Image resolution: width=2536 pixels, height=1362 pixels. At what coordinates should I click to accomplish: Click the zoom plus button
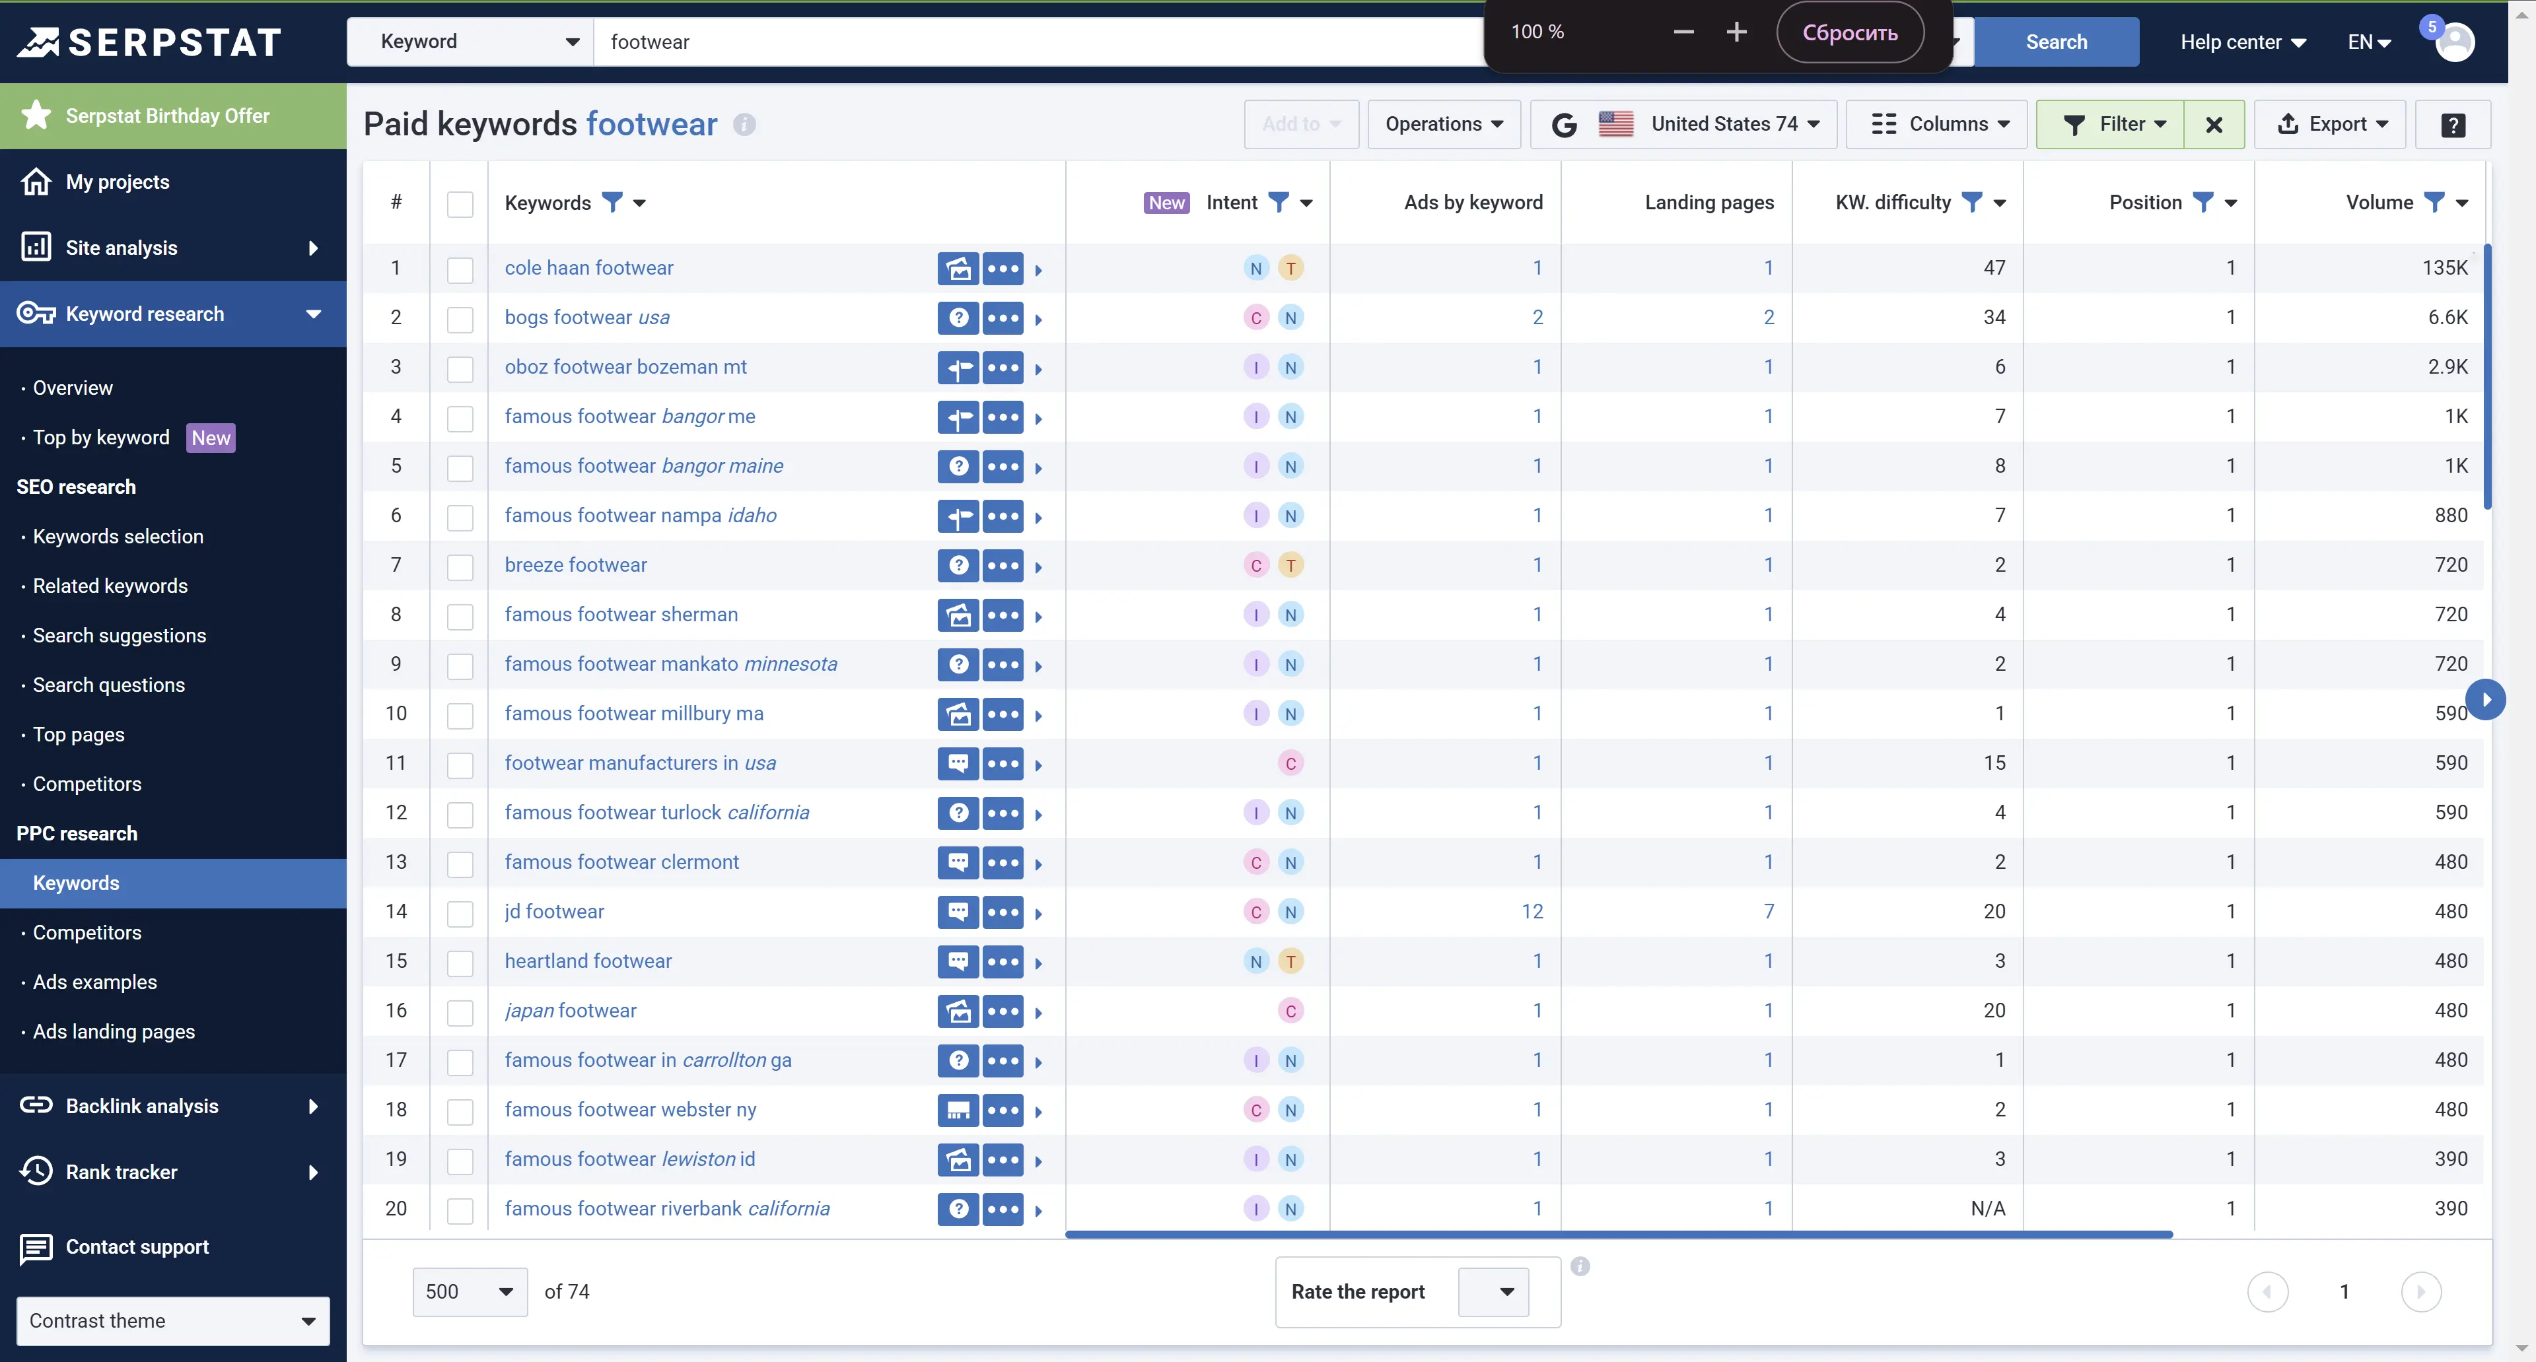tap(1737, 32)
